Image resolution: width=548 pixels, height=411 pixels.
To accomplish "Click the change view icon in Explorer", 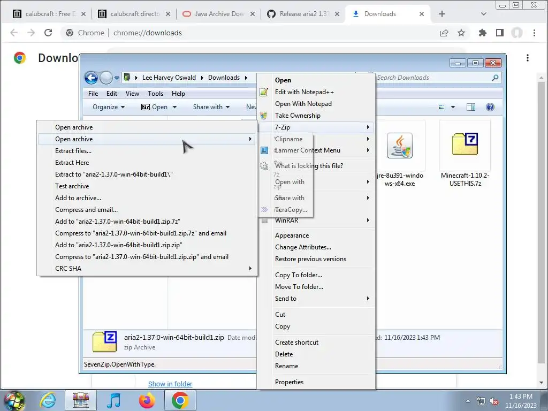I will [x=442, y=107].
